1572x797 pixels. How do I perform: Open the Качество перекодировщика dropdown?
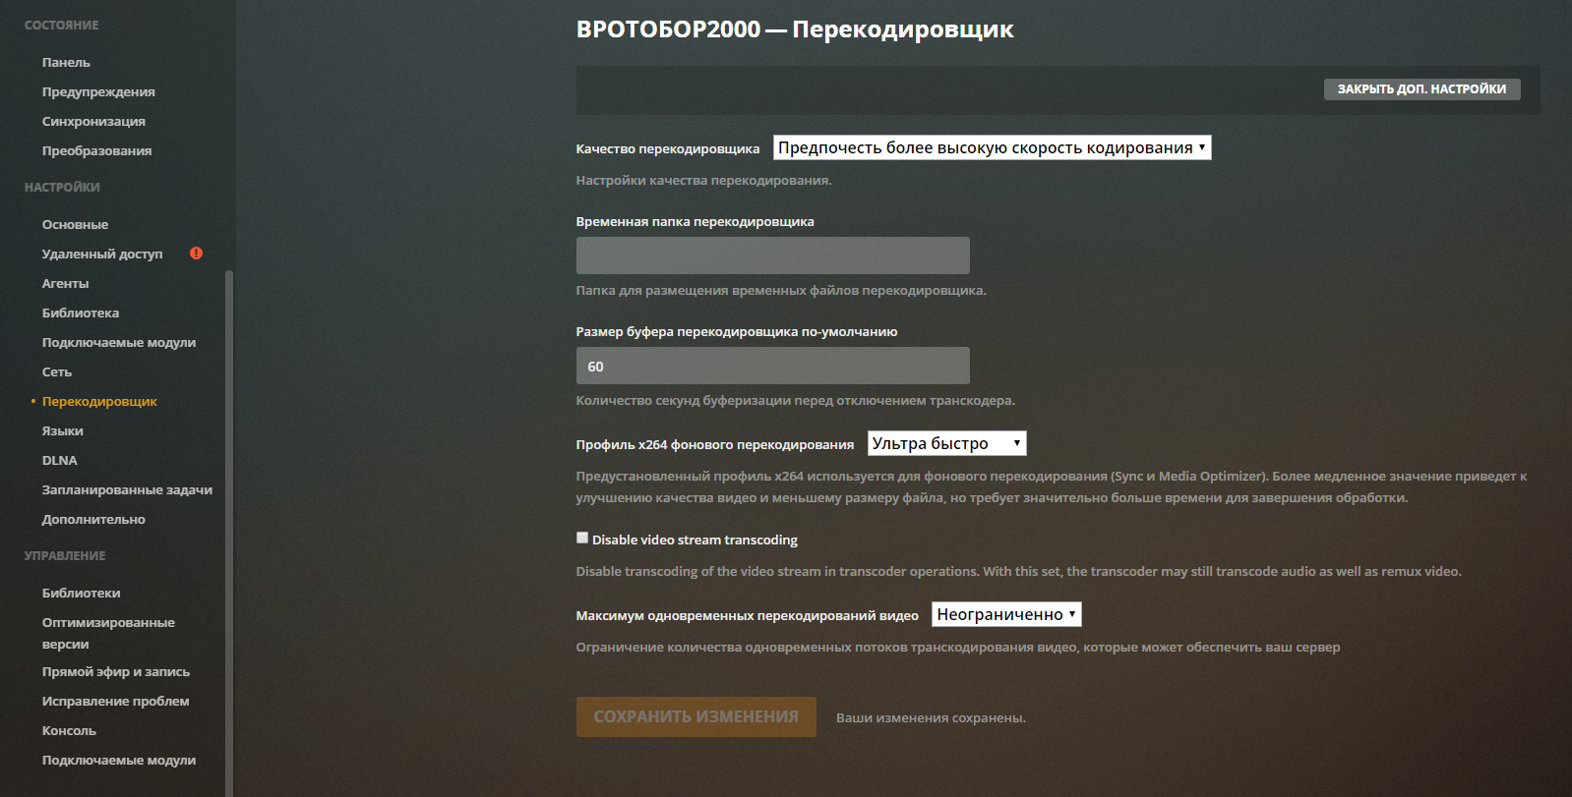(x=992, y=148)
